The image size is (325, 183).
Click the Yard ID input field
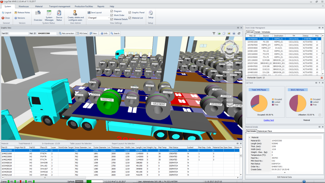pyautogui.click(x=19, y=33)
